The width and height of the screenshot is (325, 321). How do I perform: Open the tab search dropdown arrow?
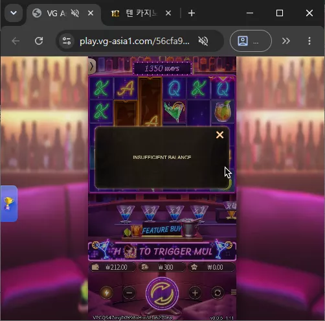(14, 13)
